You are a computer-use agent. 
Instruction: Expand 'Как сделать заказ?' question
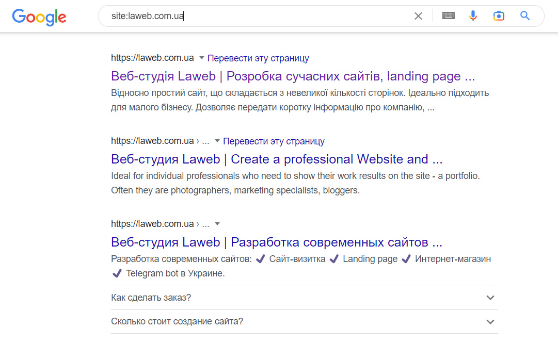point(304,298)
